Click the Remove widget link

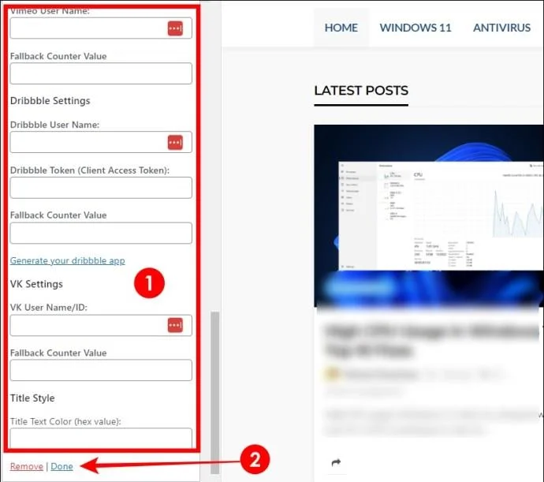tap(27, 466)
